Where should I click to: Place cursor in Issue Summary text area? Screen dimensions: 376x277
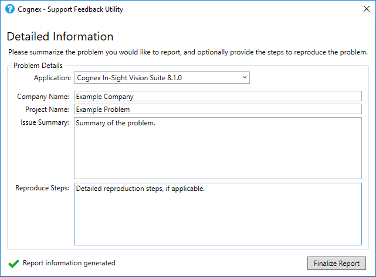218,148
